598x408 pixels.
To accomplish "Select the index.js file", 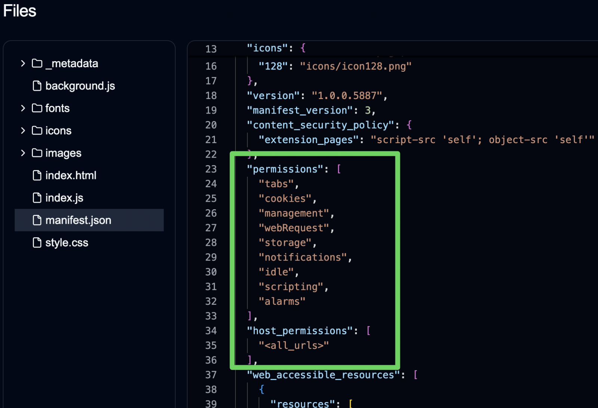I will click(x=65, y=198).
